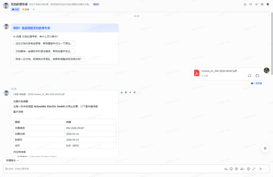Open send options dropdown arrow

point(266,169)
